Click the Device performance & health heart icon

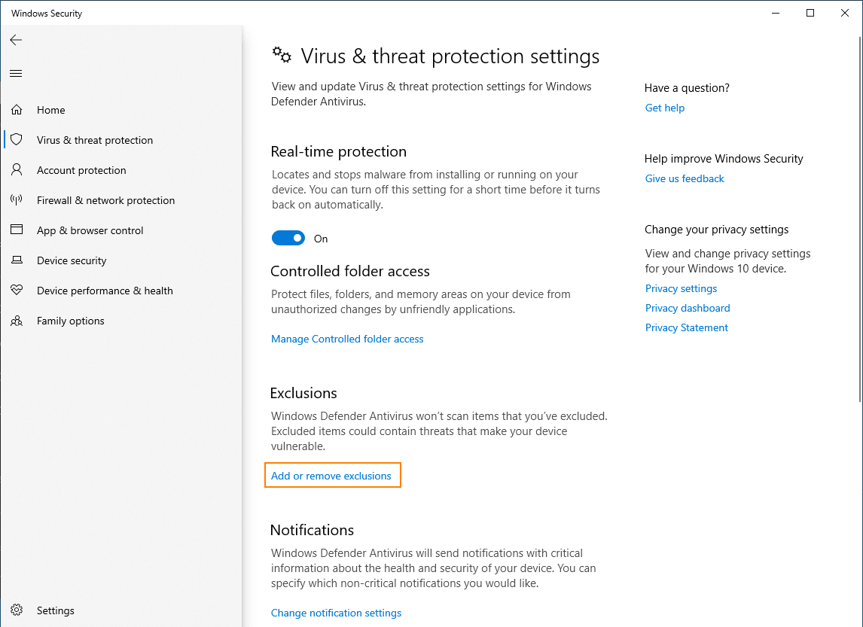(x=17, y=291)
